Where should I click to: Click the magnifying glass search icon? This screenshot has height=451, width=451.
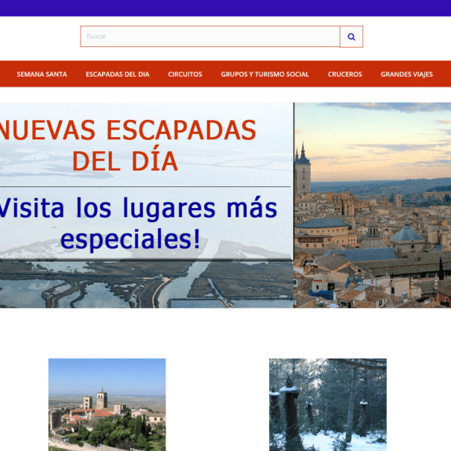(351, 37)
